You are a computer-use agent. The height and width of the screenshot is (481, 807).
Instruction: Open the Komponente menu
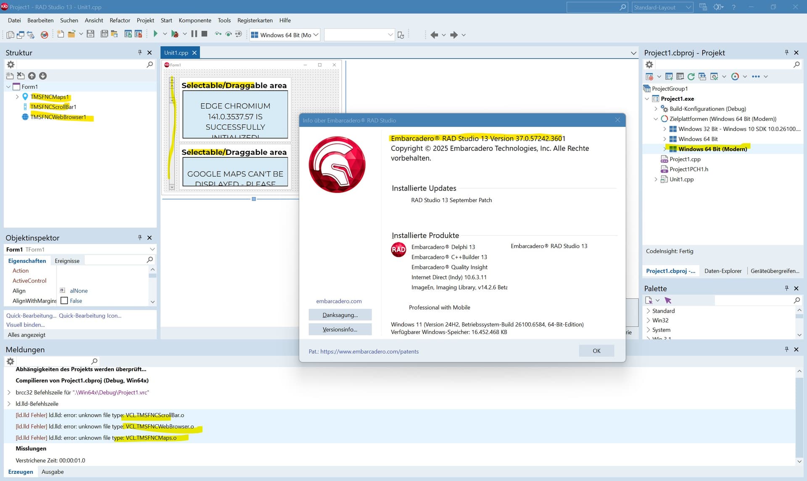195,20
